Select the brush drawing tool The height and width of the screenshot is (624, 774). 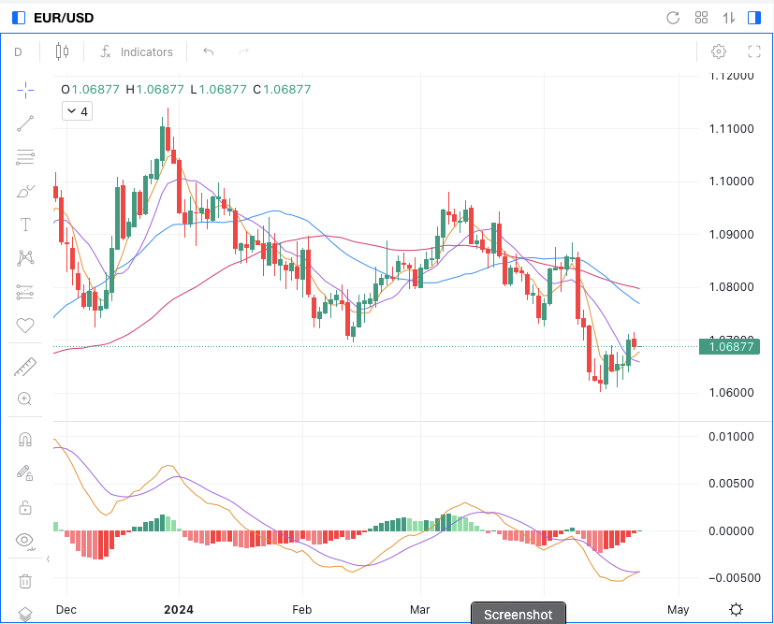tap(25, 192)
